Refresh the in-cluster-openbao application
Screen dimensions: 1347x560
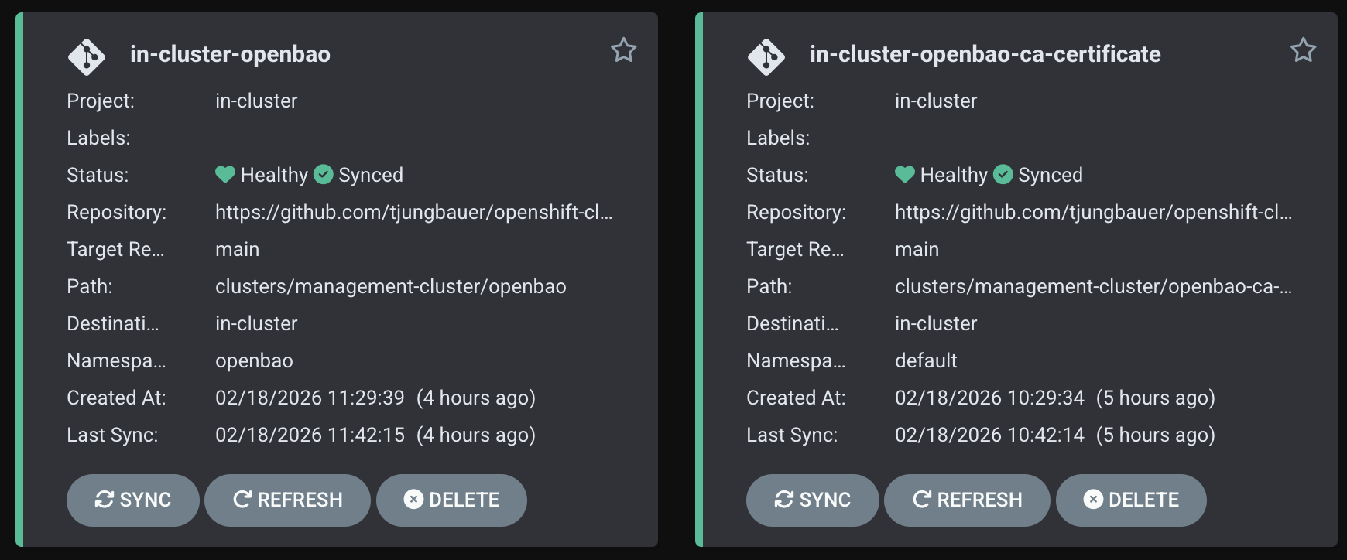tap(288, 500)
